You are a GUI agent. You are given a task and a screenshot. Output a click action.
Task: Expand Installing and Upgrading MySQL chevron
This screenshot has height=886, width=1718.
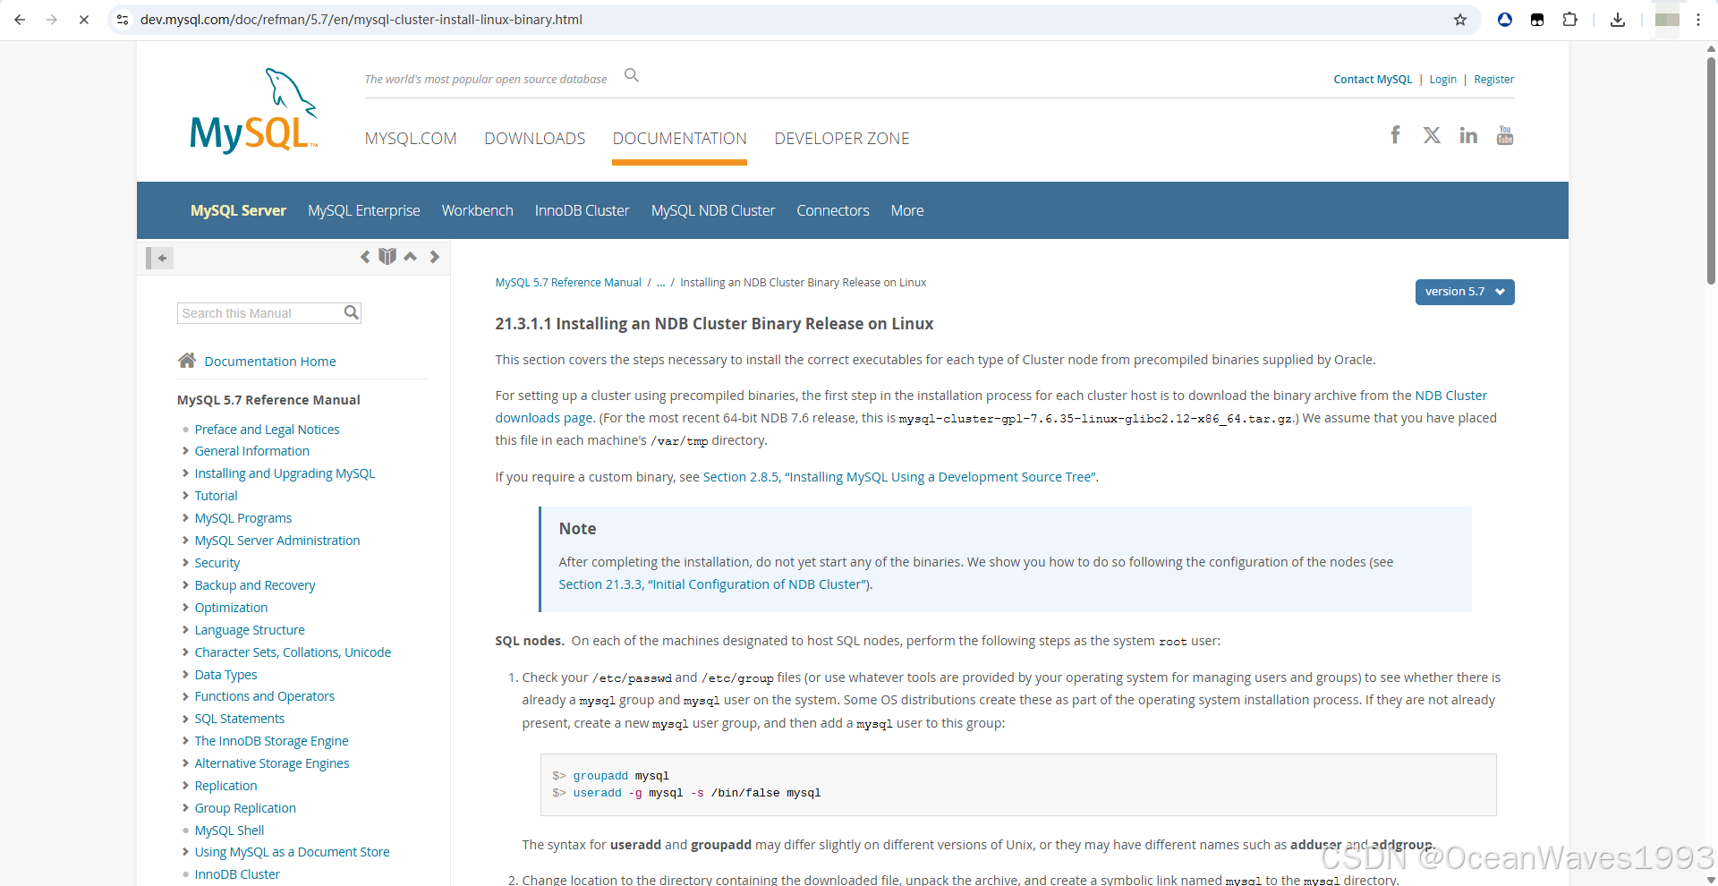click(185, 473)
